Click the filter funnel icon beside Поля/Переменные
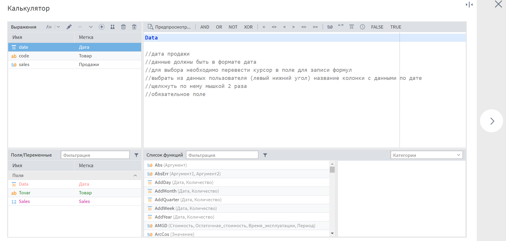 coord(136,155)
